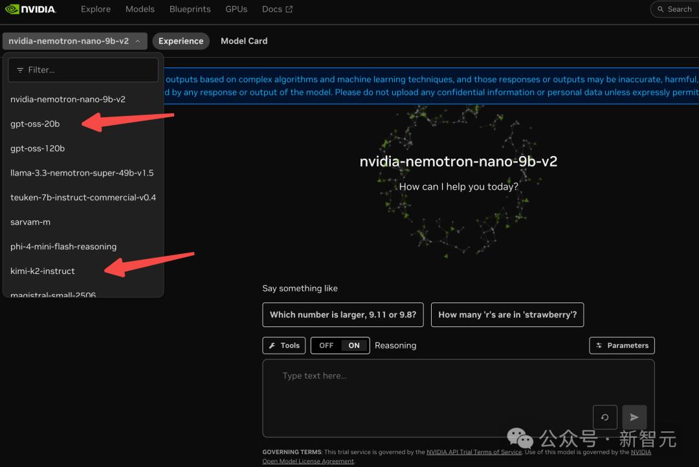Click the 'Type text here' prompt box

[427, 389]
